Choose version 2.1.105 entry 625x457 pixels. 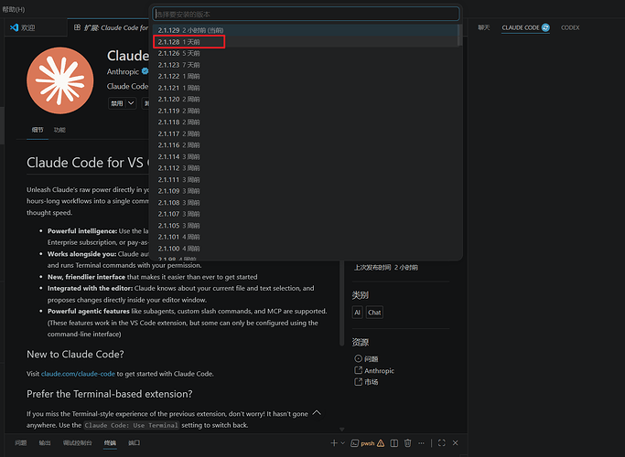click(x=306, y=226)
